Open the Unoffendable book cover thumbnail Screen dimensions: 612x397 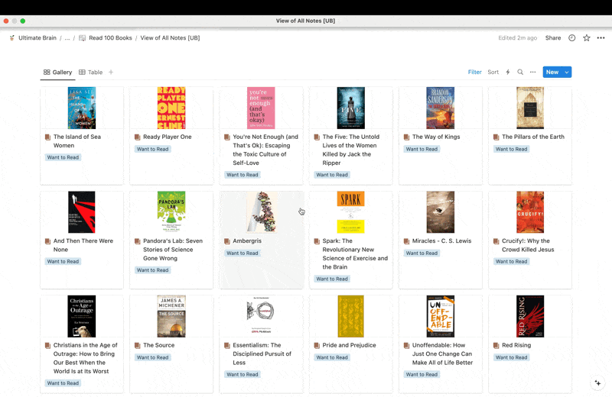click(441, 316)
